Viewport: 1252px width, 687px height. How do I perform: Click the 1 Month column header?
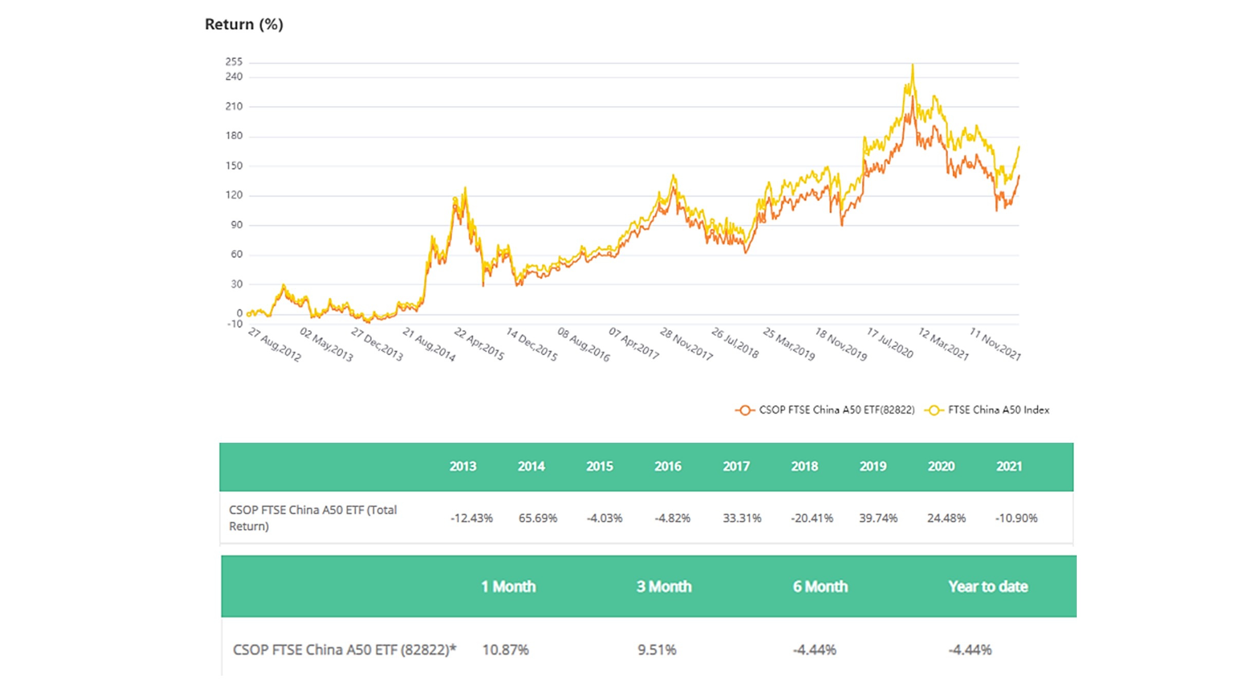[508, 587]
